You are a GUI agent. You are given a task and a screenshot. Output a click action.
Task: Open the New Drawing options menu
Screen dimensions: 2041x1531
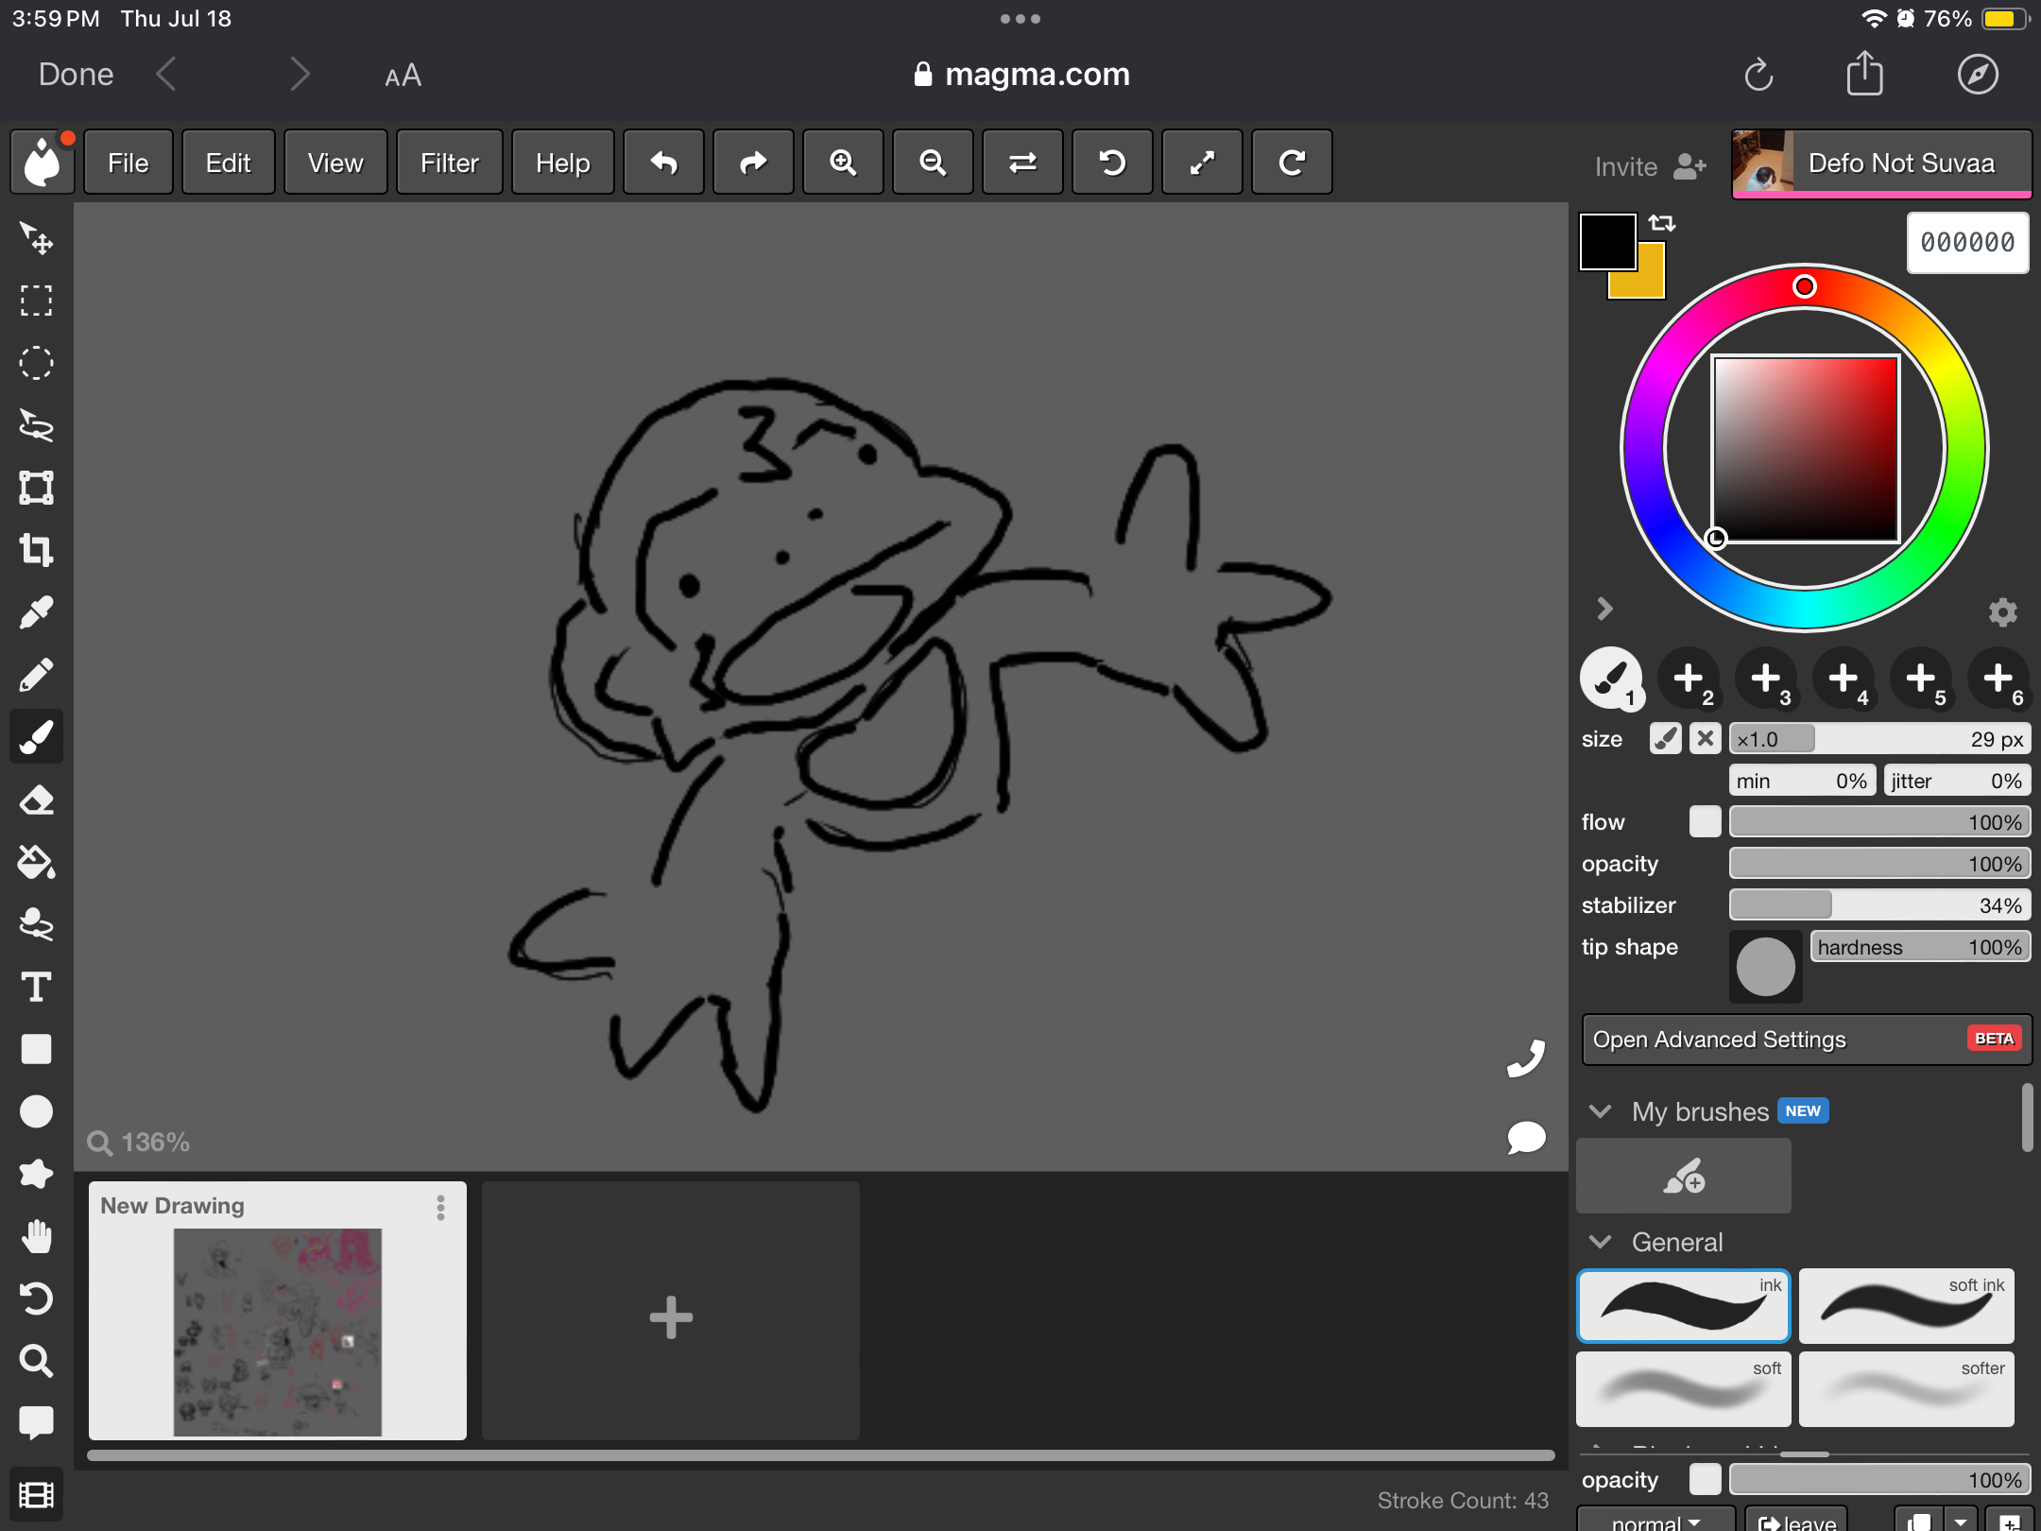[x=440, y=1208]
